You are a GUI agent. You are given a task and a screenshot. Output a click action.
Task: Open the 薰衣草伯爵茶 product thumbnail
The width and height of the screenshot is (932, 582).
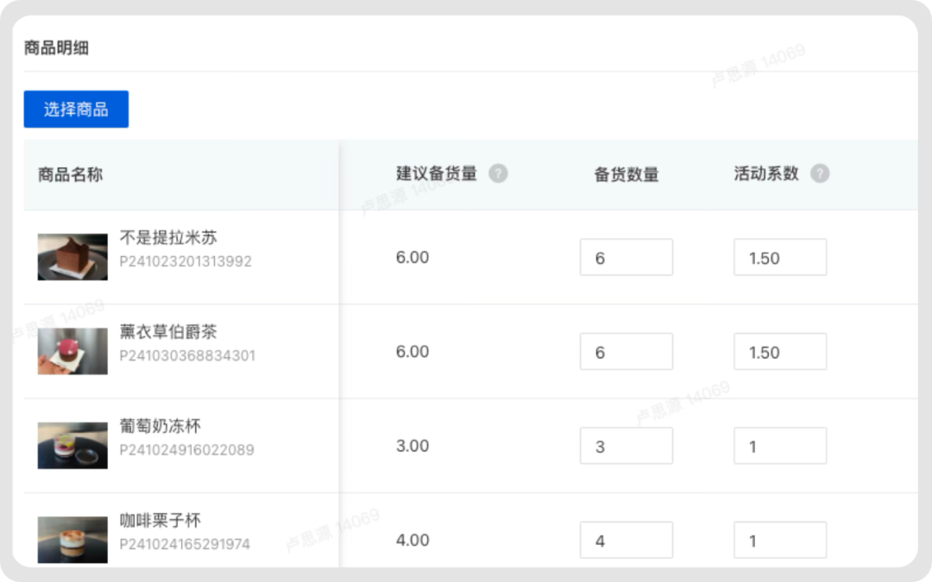72,351
